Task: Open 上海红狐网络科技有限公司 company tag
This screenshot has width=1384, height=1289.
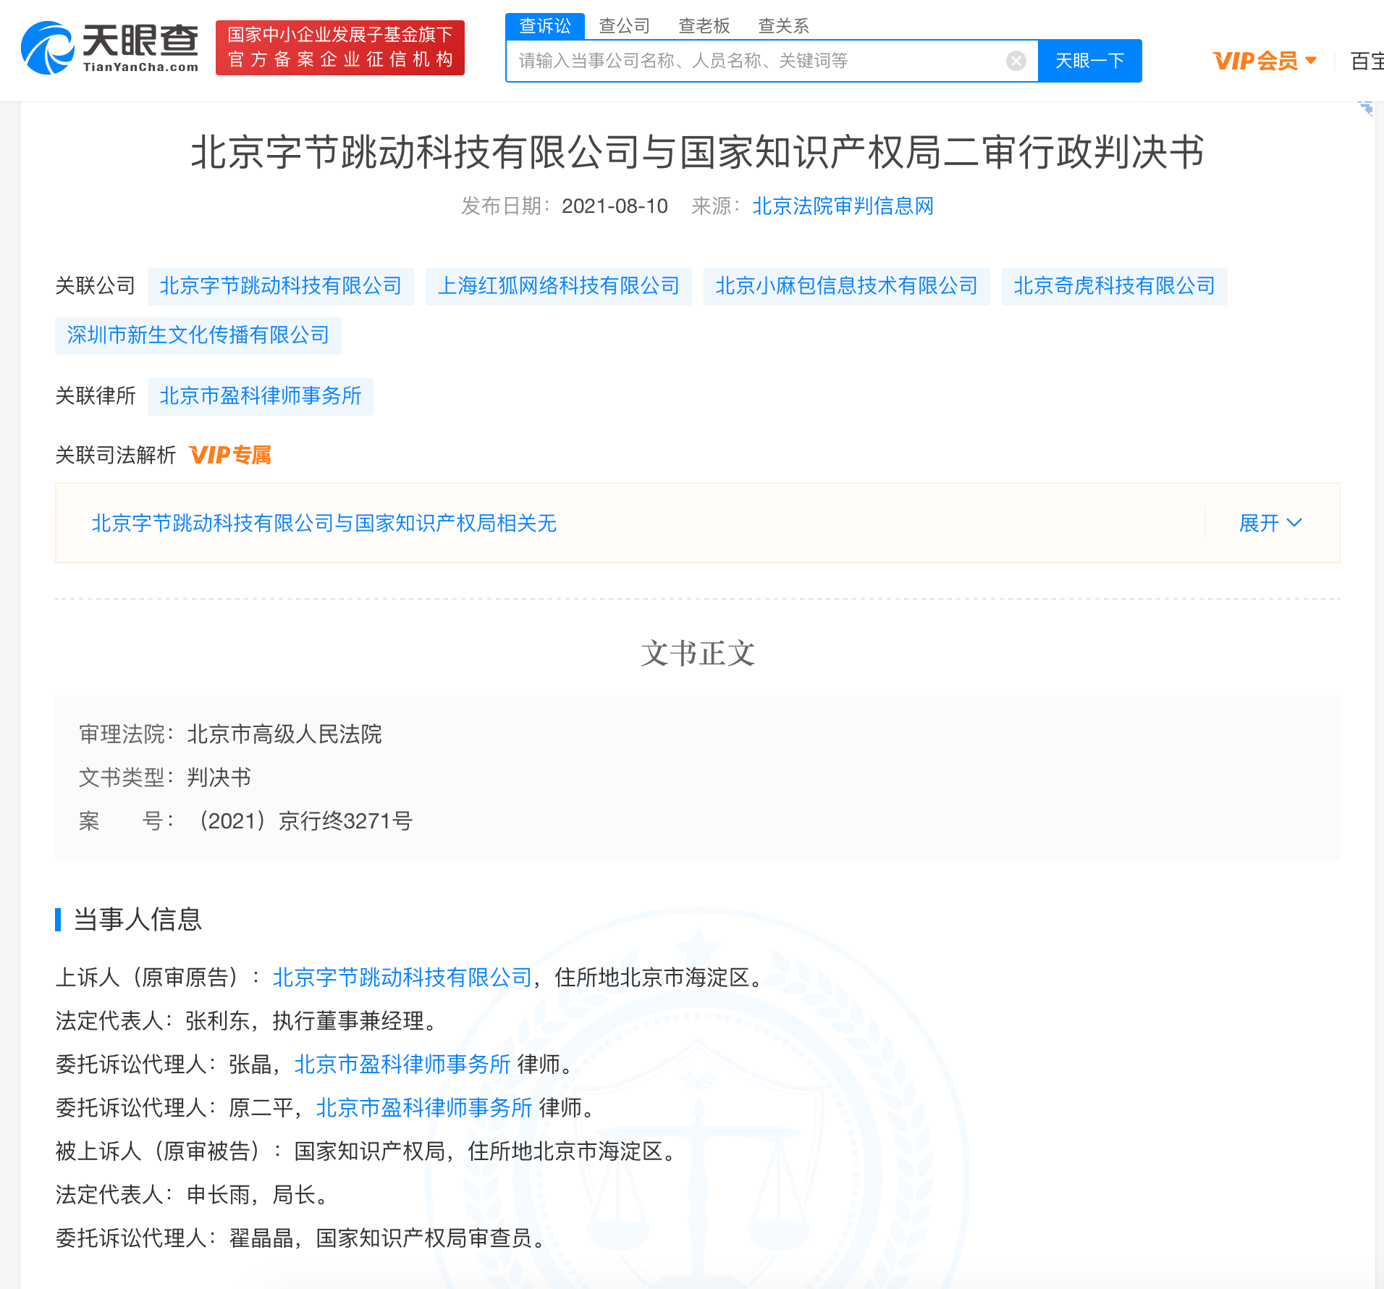Action: (x=558, y=286)
